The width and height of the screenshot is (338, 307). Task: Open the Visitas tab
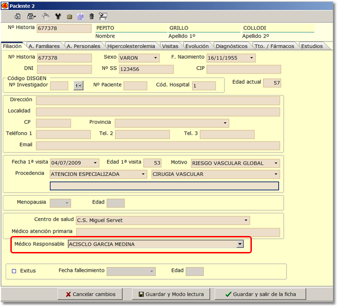pyautogui.click(x=170, y=46)
